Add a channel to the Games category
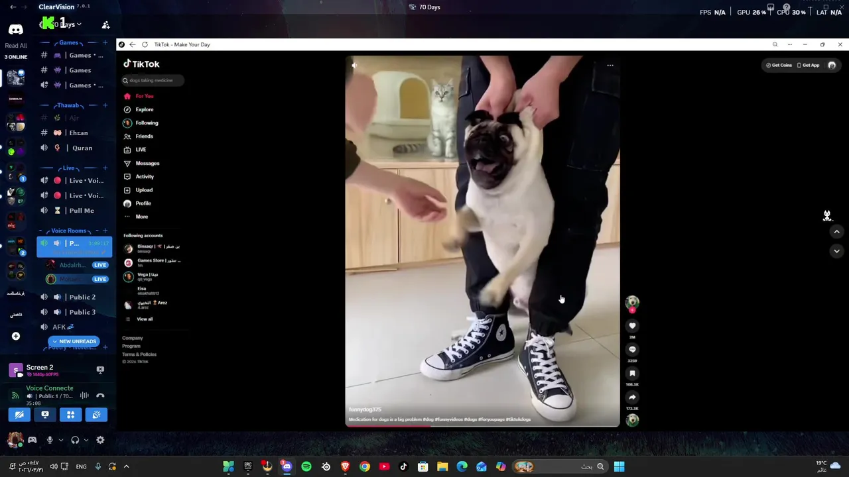The height and width of the screenshot is (477, 849). [105, 42]
